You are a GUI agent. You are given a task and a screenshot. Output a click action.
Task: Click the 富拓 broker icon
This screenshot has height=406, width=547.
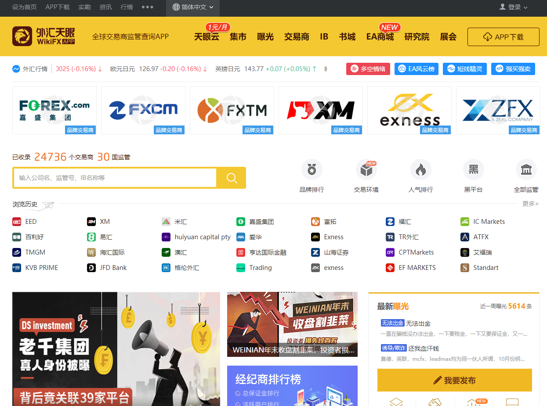pos(315,222)
